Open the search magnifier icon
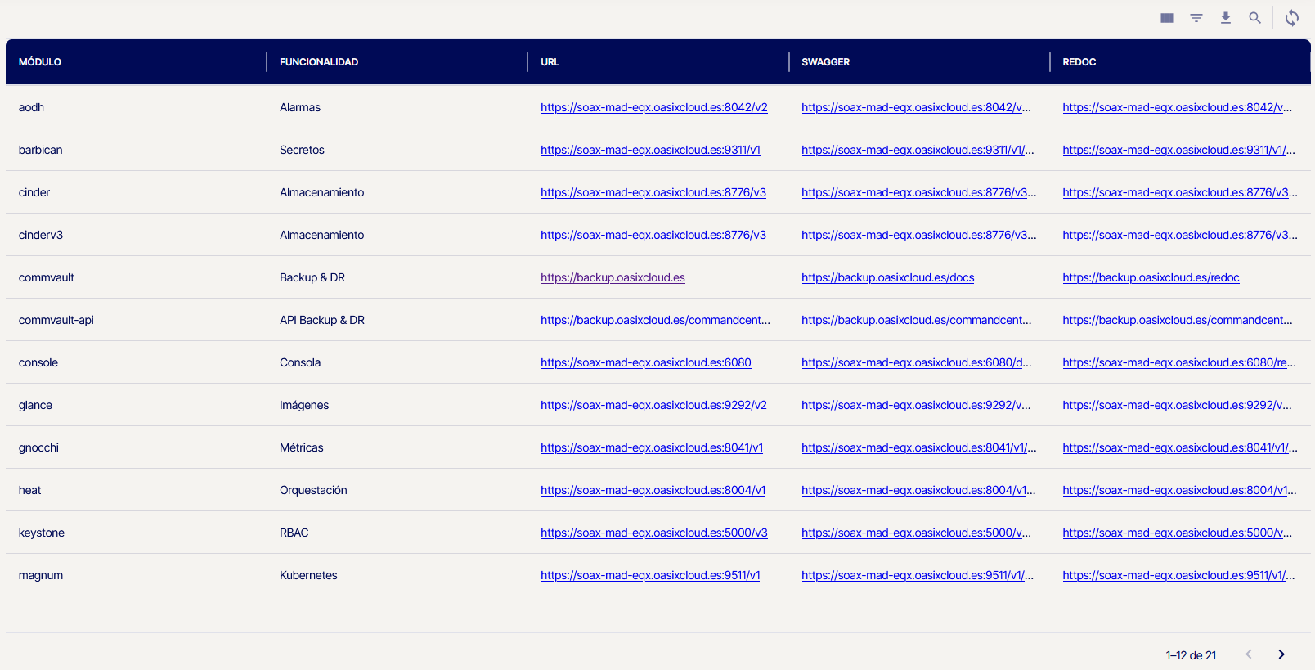This screenshot has height=670, width=1315. click(1254, 18)
